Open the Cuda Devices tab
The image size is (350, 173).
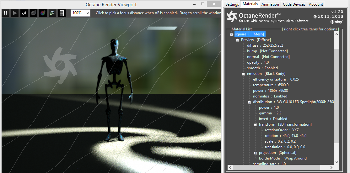pos(294,4)
